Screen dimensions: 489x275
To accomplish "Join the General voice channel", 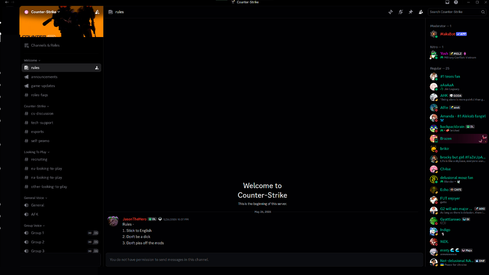I will click(x=62, y=205).
